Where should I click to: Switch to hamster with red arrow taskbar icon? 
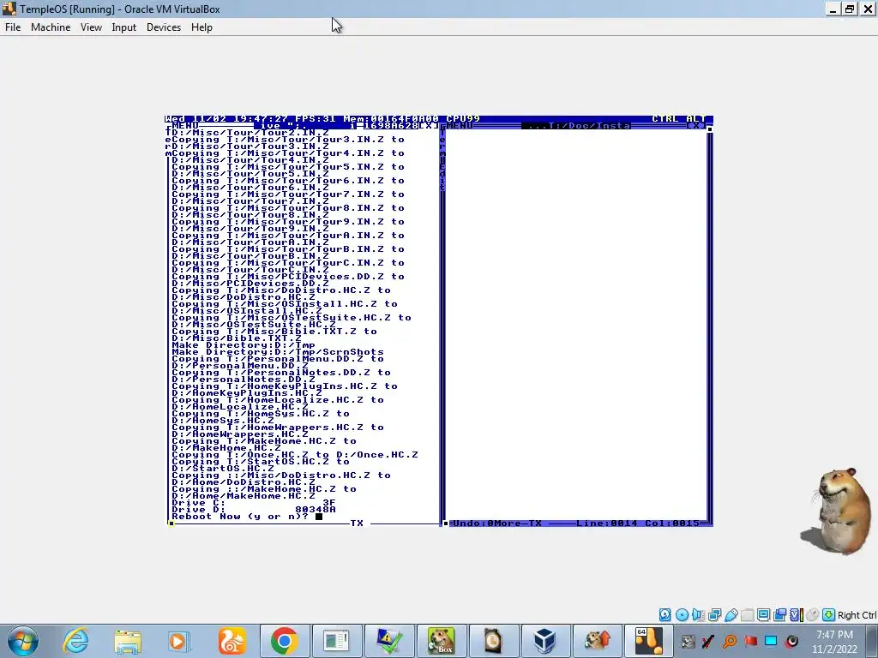(597, 641)
